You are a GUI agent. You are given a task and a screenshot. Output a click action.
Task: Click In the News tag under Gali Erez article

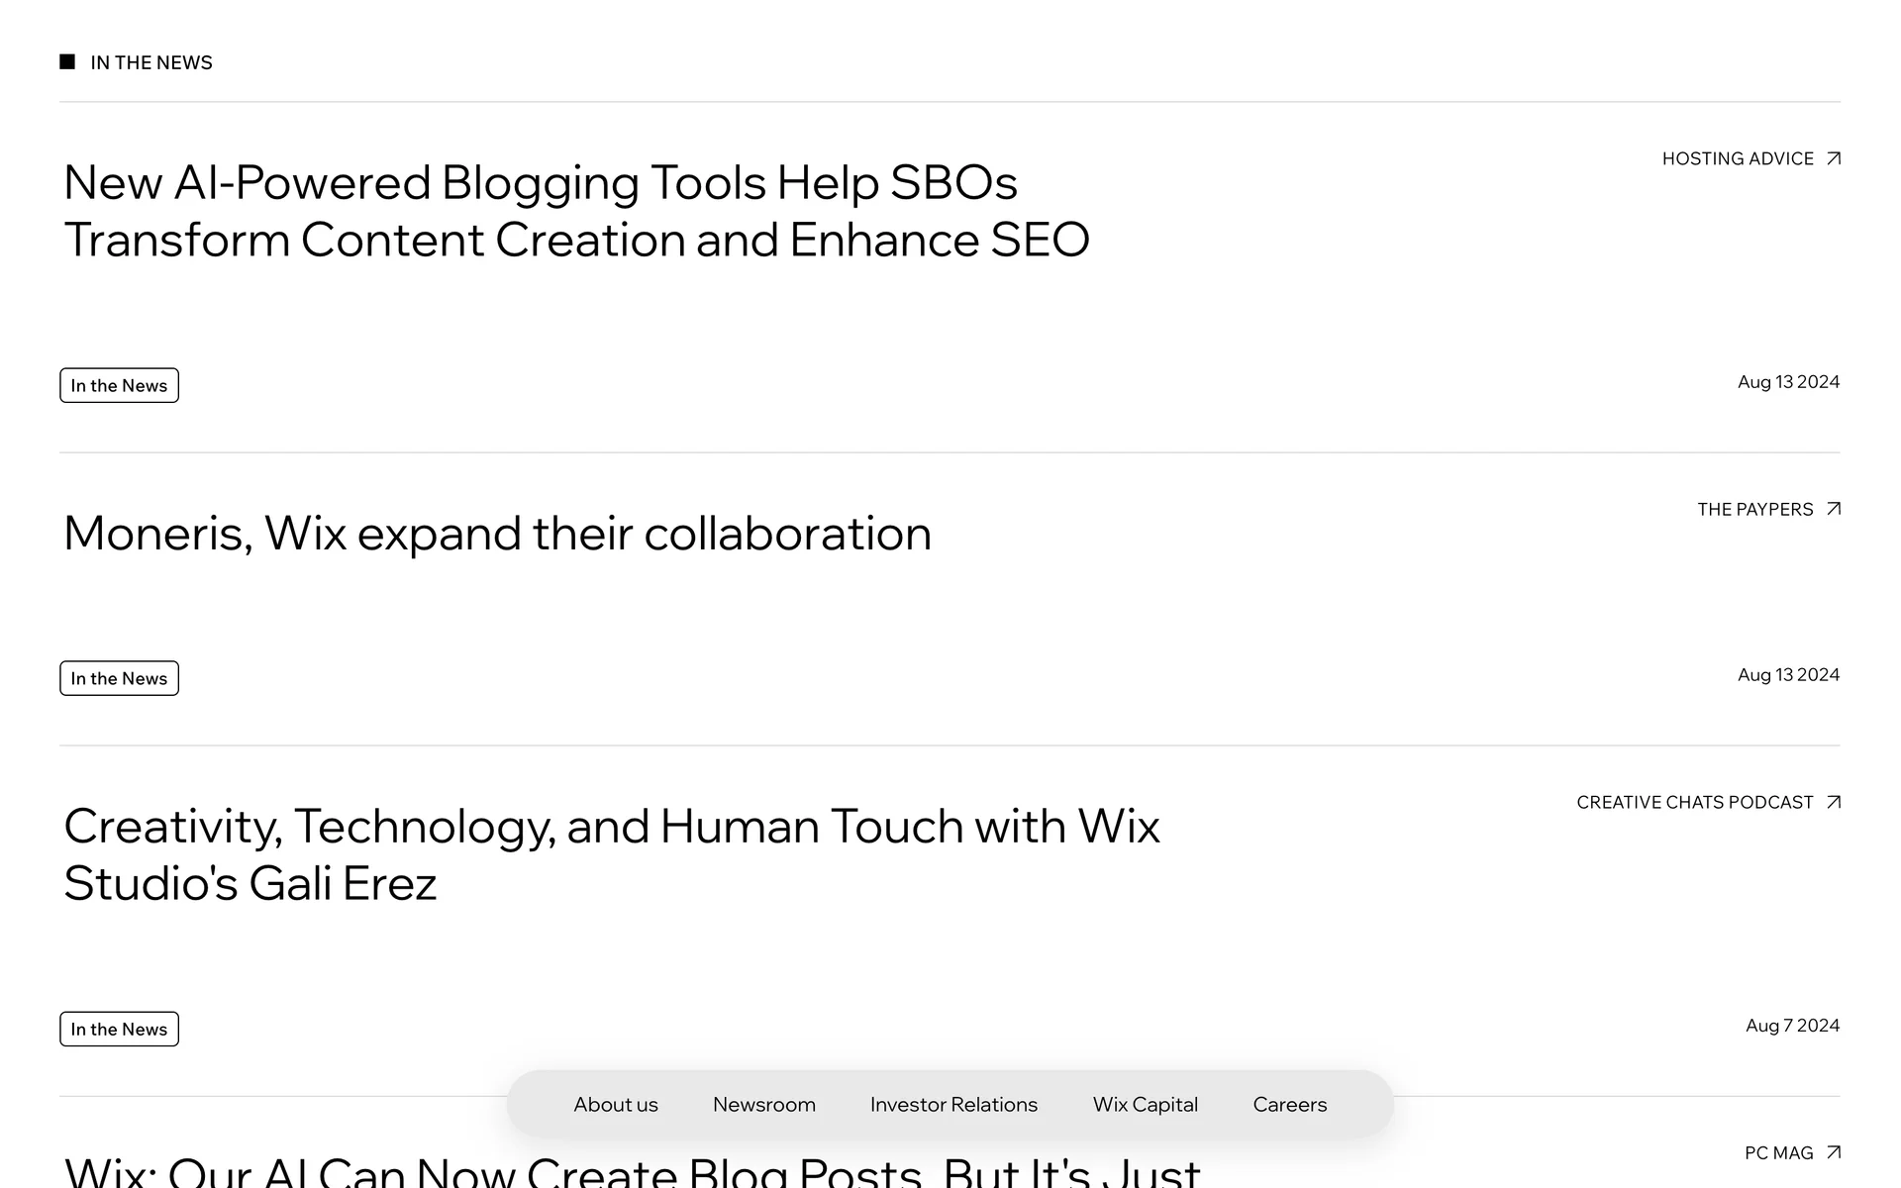click(119, 1029)
